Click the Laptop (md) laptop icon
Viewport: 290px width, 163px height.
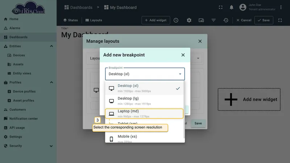tap(111, 114)
